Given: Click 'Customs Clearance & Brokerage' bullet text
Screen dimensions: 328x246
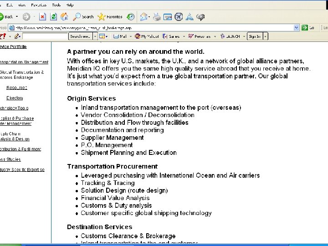Looking at the screenshot, I should (128, 236).
